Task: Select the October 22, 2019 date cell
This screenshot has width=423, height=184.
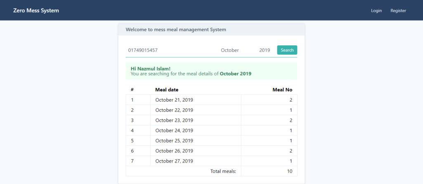Action: 174,110
